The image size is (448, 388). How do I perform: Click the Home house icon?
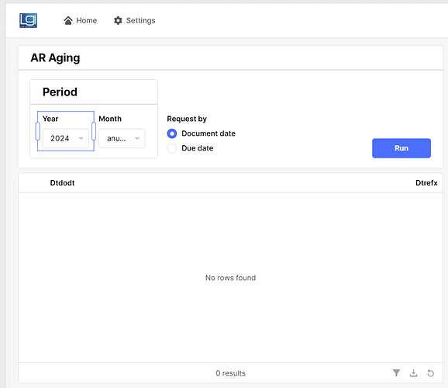click(68, 21)
